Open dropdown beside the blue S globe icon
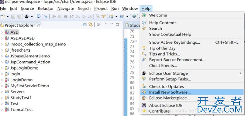This screenshot has width=245, height=116. click(127, 16)
